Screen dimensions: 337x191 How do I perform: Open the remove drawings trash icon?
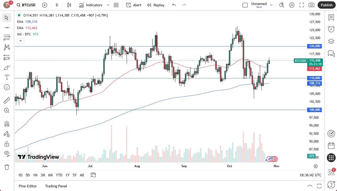point(7,167)
